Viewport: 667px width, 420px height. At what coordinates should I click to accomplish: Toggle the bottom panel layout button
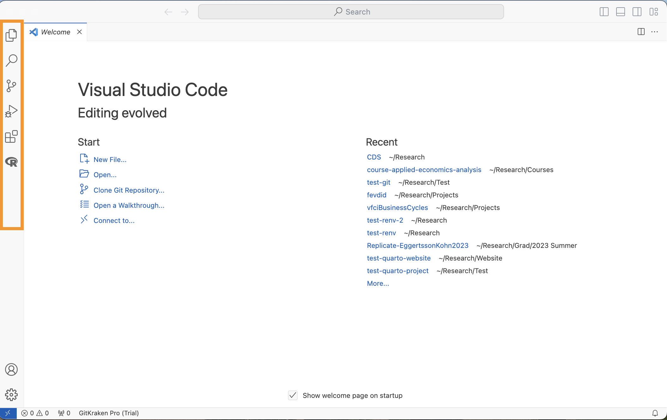tap(620, 12)
